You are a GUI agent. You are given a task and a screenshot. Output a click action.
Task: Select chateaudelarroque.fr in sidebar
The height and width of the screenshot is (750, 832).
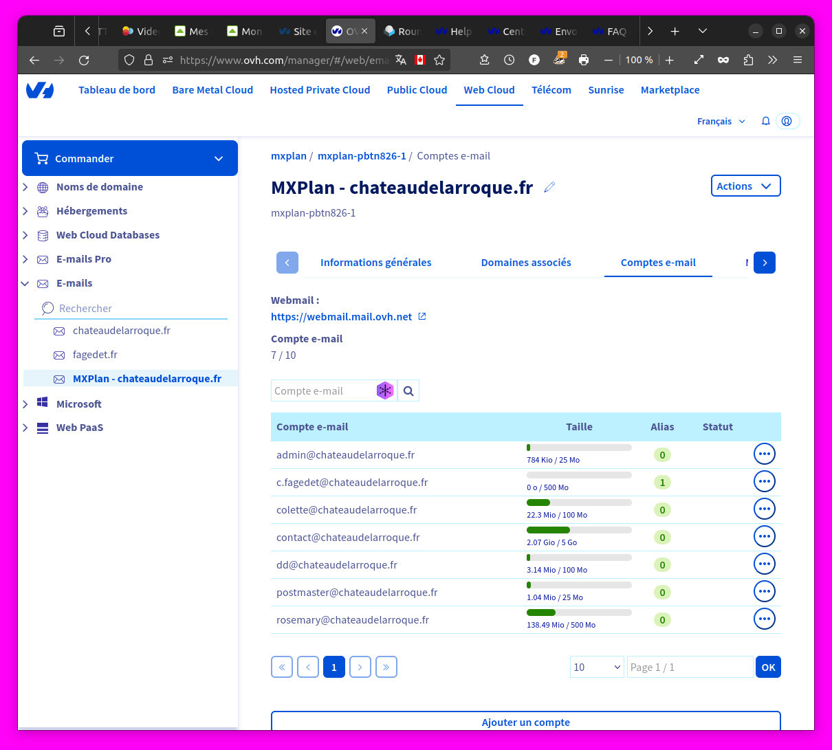coord(122,331)
